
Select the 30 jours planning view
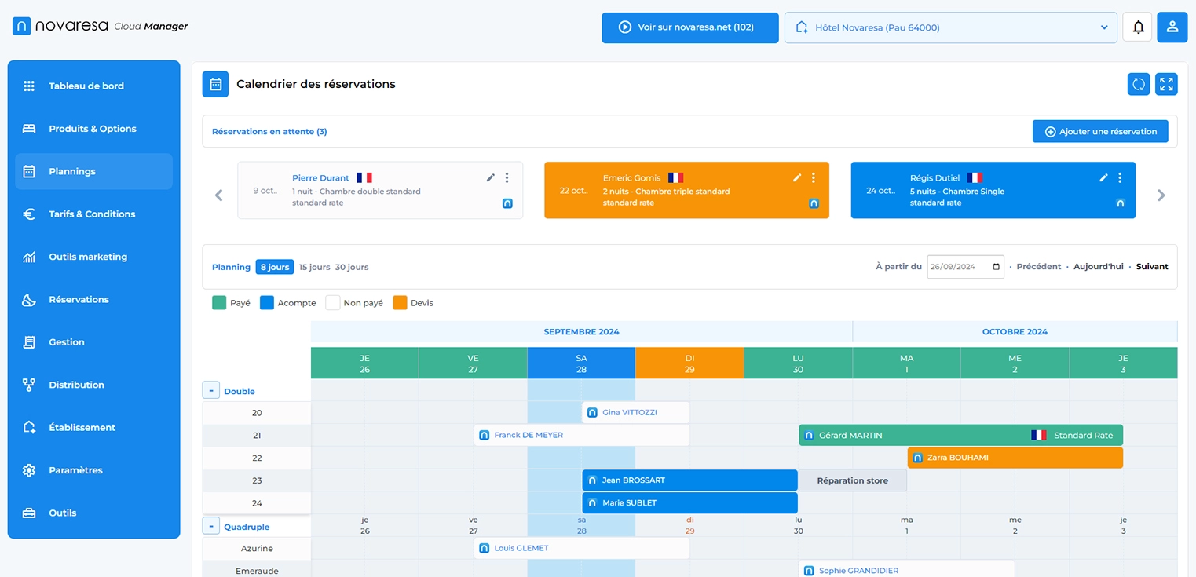tap(351, 267)
